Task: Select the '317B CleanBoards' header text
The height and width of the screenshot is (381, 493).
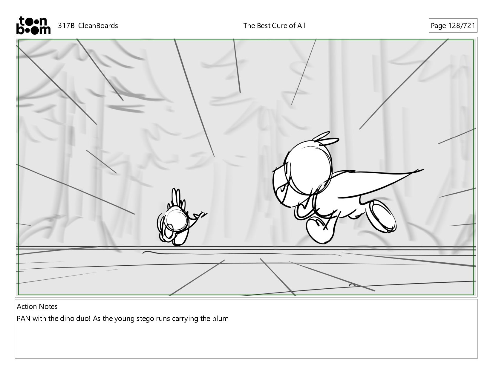Action: coord(88,26)
